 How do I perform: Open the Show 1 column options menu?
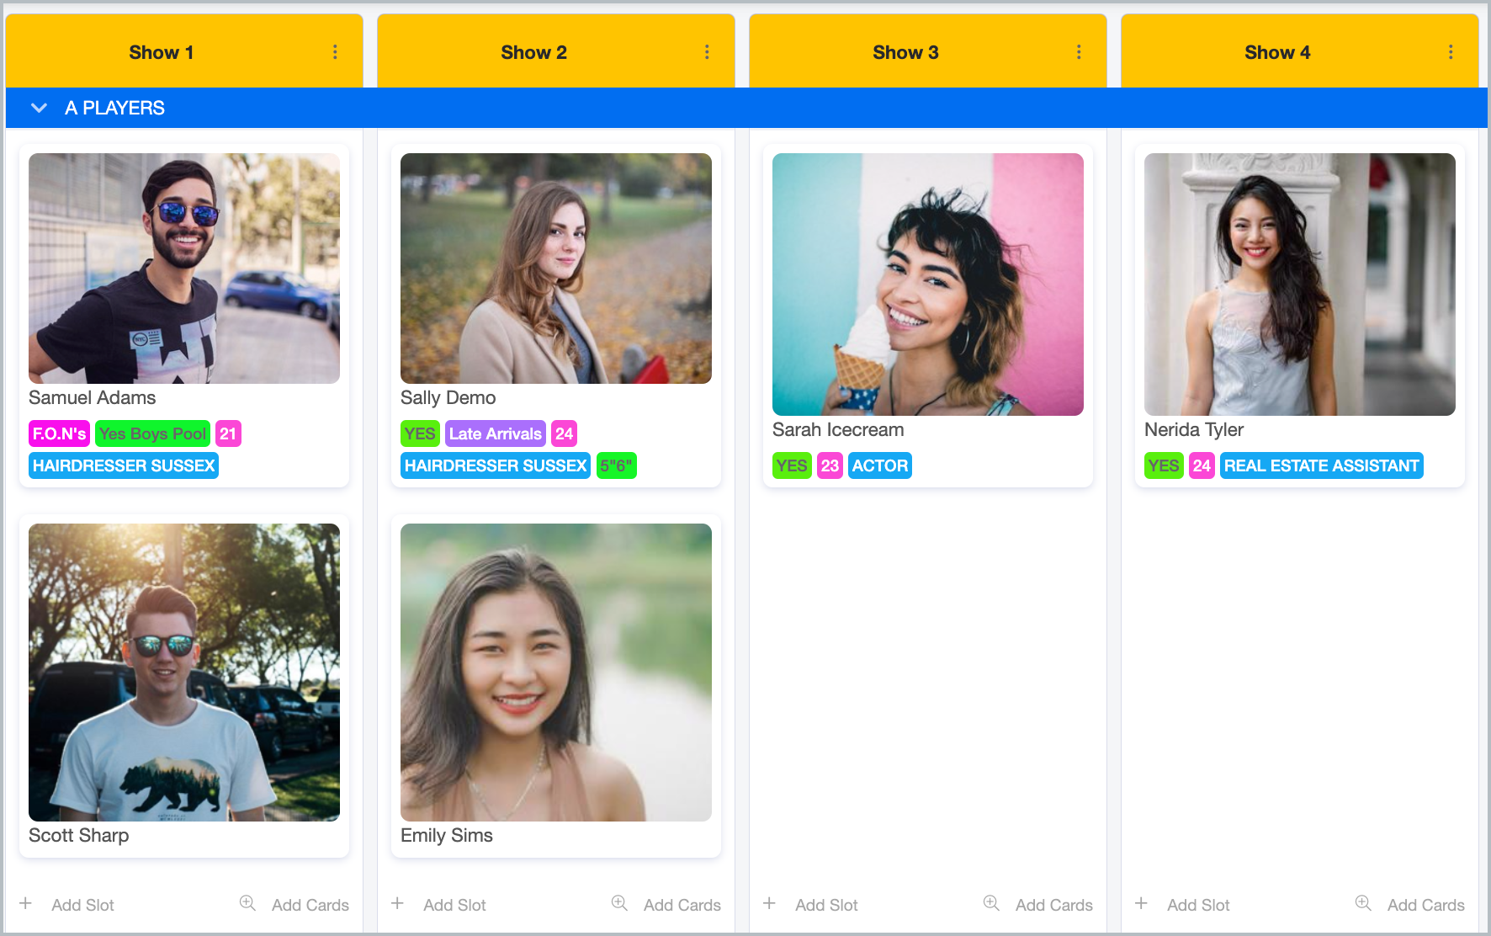coord(335,52)
